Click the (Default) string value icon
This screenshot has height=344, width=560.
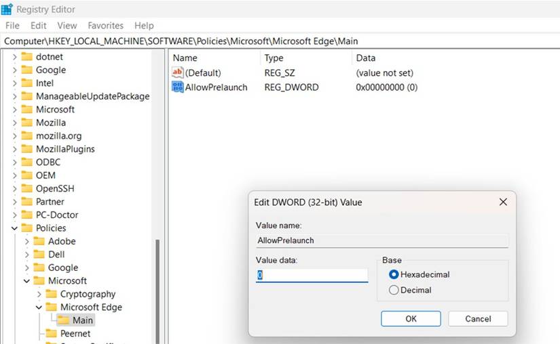pos(177,72)
